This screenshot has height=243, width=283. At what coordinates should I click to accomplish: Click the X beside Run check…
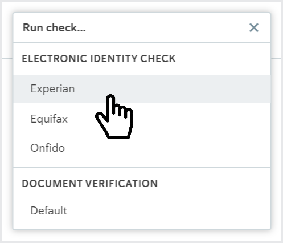(x=254, y=28)
